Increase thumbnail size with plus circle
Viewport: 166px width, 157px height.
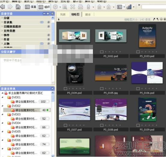click(x=165, y=19)
